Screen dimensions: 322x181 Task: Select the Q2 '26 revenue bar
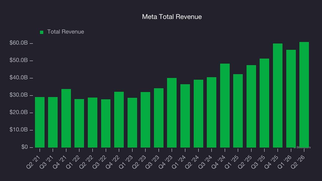[x=304, y=95]
